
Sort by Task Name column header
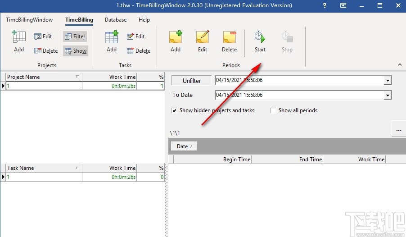tap(44, 168)
